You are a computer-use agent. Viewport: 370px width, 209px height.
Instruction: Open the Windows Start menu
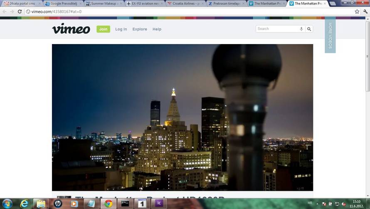tap(7, 204)
